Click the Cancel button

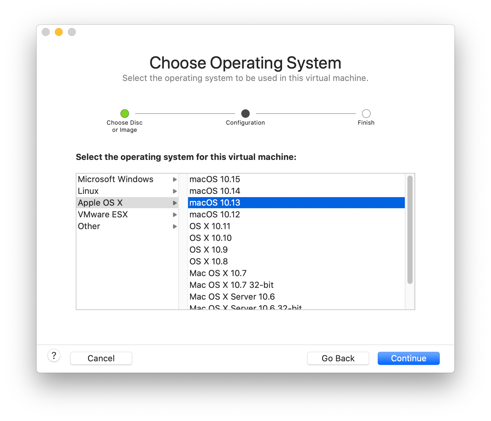point(101,358)
